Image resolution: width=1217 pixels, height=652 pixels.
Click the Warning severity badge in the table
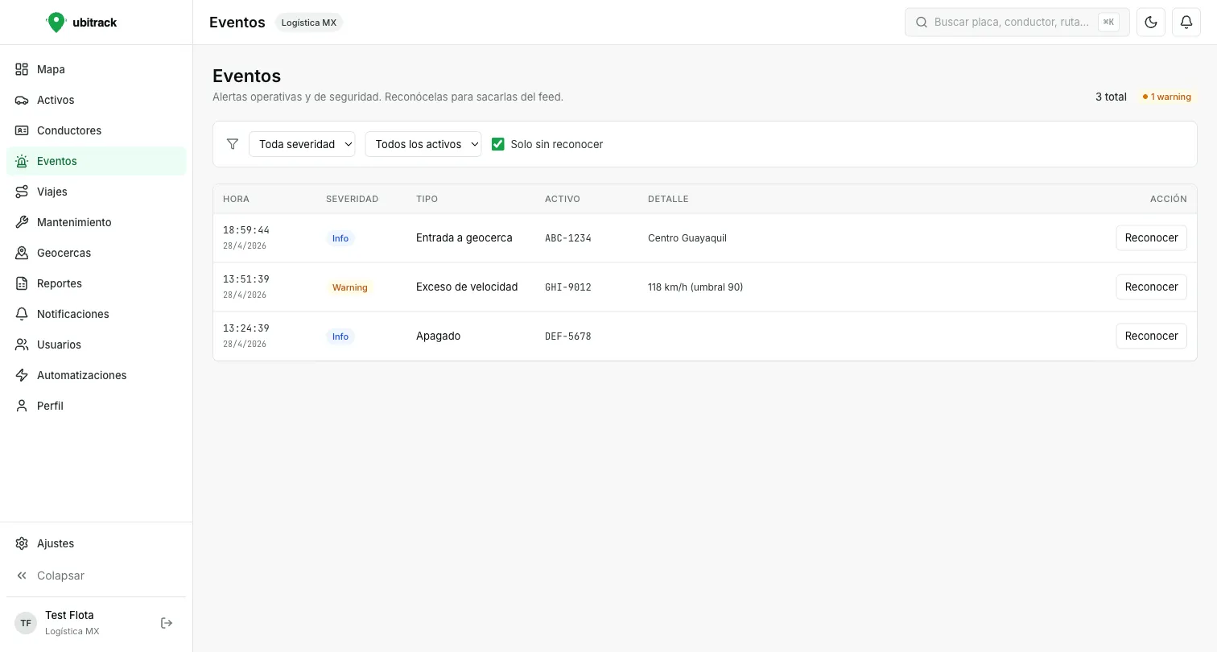(x=350, y=287)
